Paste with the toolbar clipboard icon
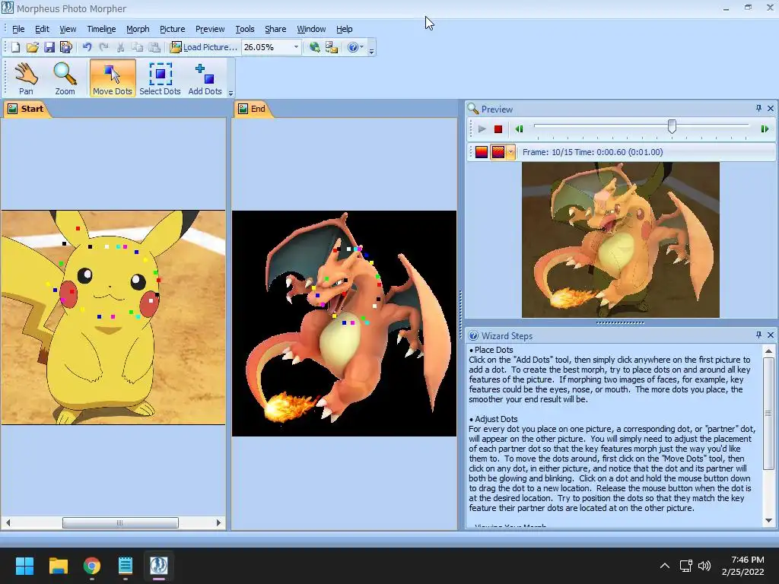 (154, 47)
